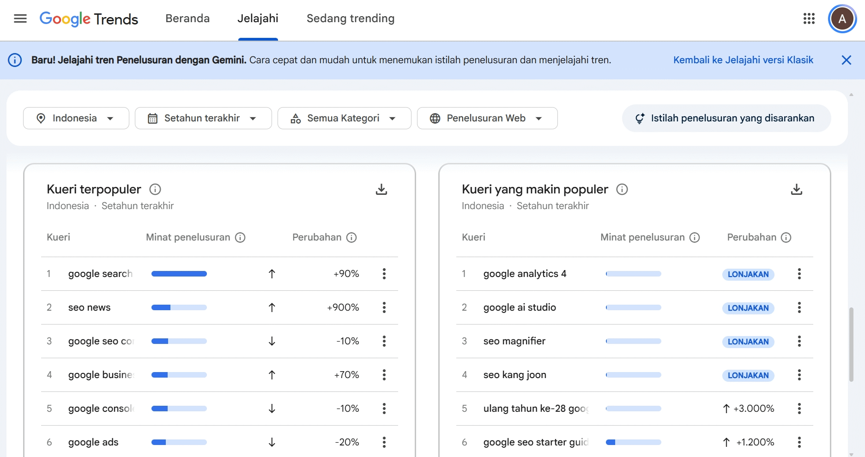Open the Google apps grid
Viewport: 865px width, 457px height.
coord(809,19)
